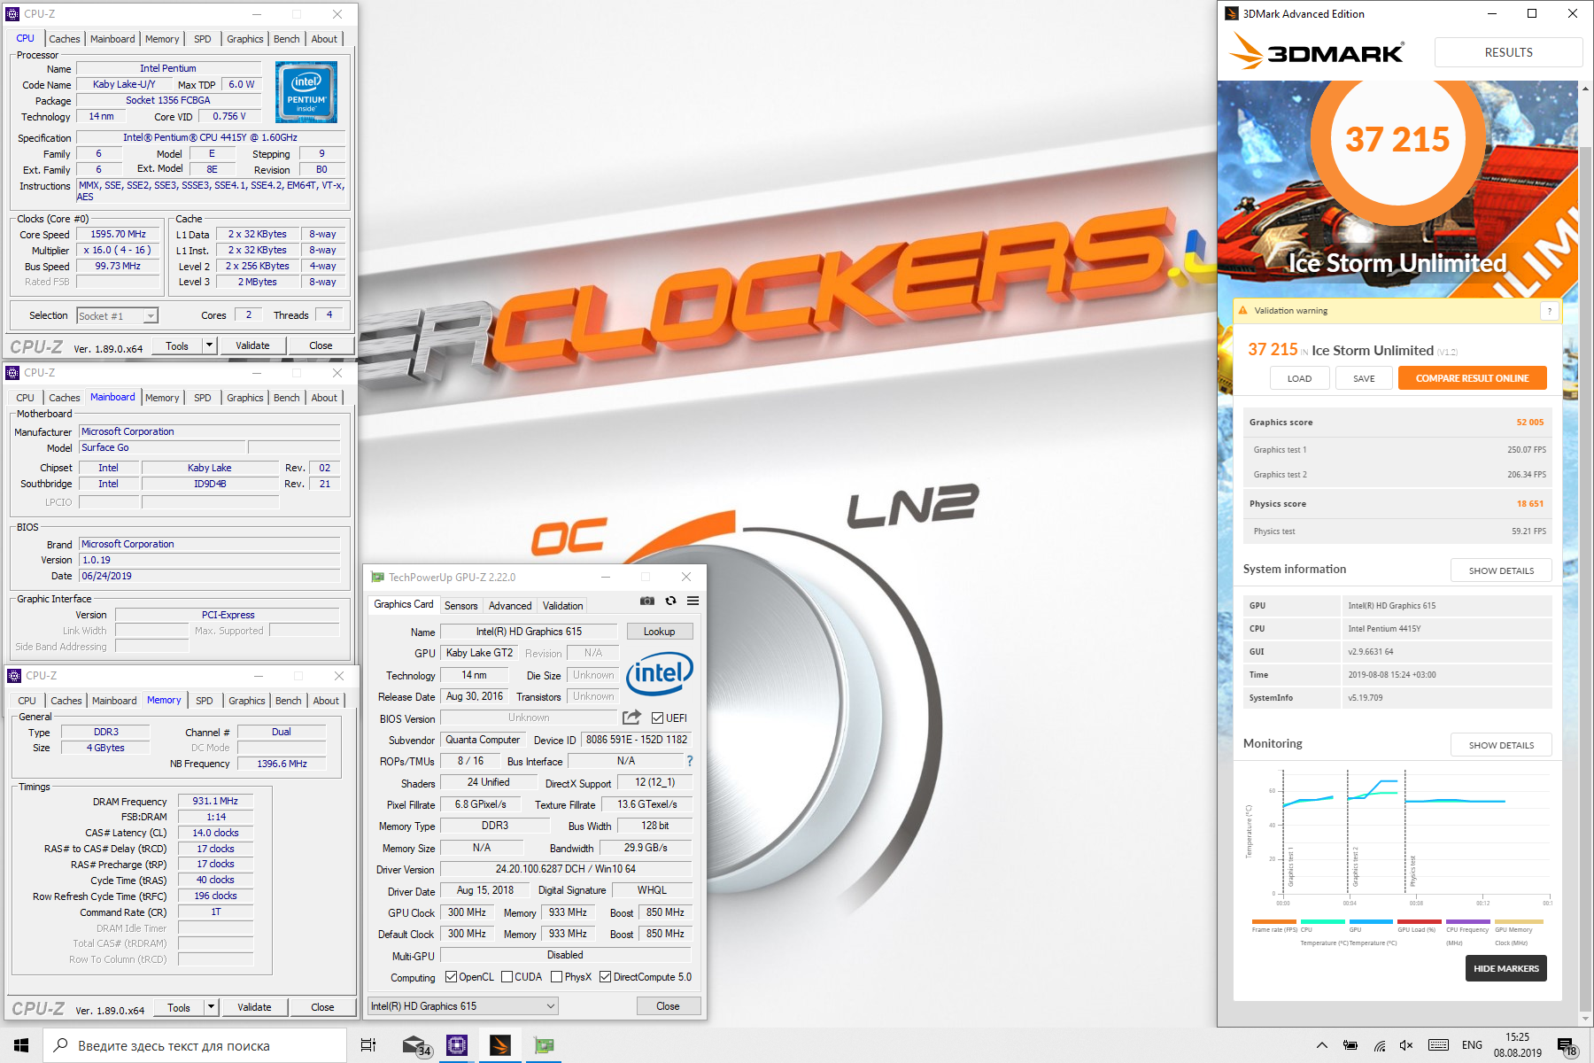Click COMPARE RESULT ONLINE button

pyautogui.click(x=1472, y=378)
